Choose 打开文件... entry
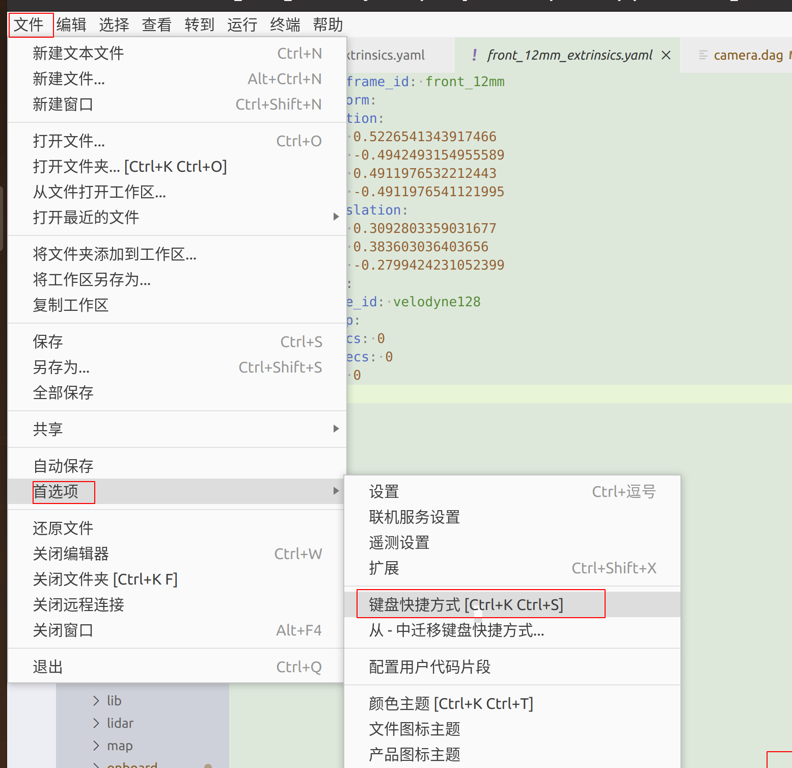The width and height of the screenshot is (792, 768). (x=177, y=141)
